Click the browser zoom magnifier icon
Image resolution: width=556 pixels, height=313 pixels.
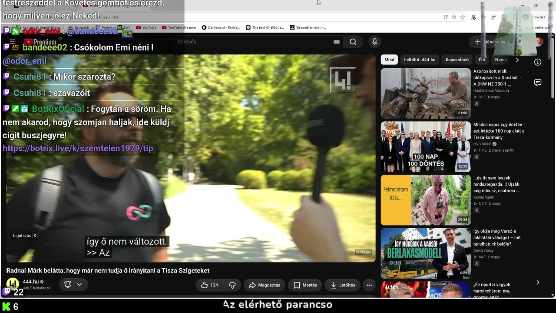(x=454, y=17)
